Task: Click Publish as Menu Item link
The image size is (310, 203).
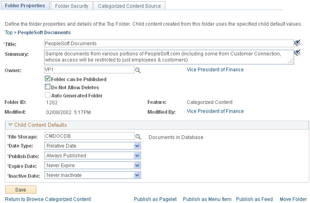Action: (207, 199)
